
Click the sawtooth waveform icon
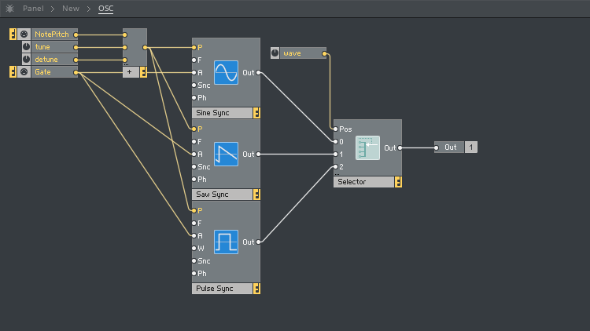(x=226, y=154)
